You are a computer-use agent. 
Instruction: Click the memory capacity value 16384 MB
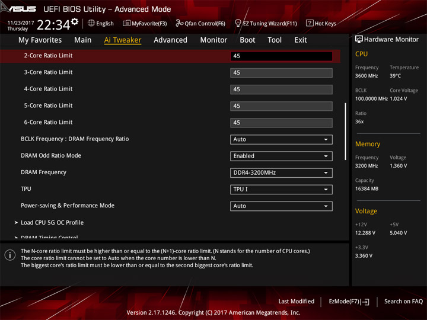367,189
